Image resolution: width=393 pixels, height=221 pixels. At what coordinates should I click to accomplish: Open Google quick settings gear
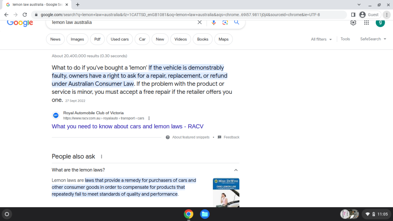353,22
